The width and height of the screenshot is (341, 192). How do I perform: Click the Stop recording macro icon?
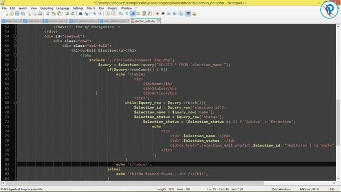pyautogui.click(x=163, y=14)
